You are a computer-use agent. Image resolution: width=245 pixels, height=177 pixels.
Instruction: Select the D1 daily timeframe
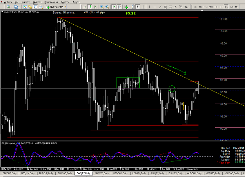[x=226, y=7]
